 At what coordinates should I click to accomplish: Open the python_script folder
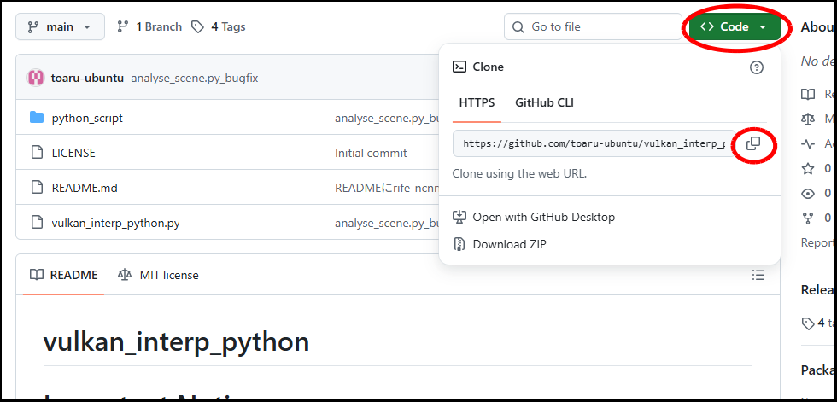pos(87,118)
